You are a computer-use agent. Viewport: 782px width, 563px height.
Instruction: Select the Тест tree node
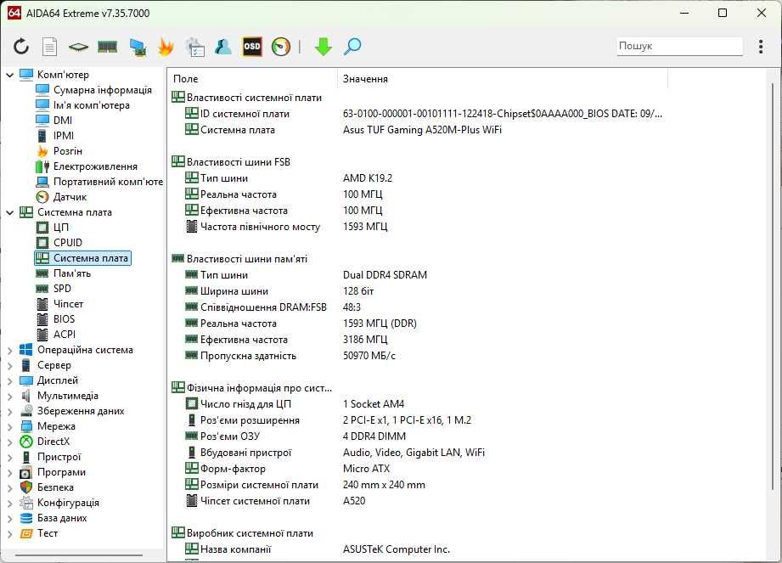point(48,533)
